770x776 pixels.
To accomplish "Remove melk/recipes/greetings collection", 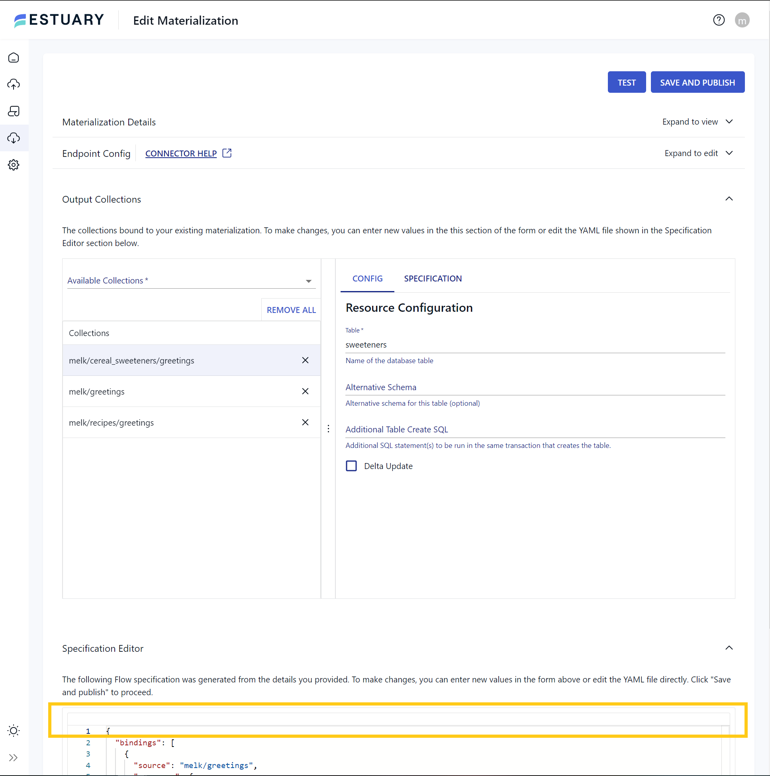I will click(305, 422).
